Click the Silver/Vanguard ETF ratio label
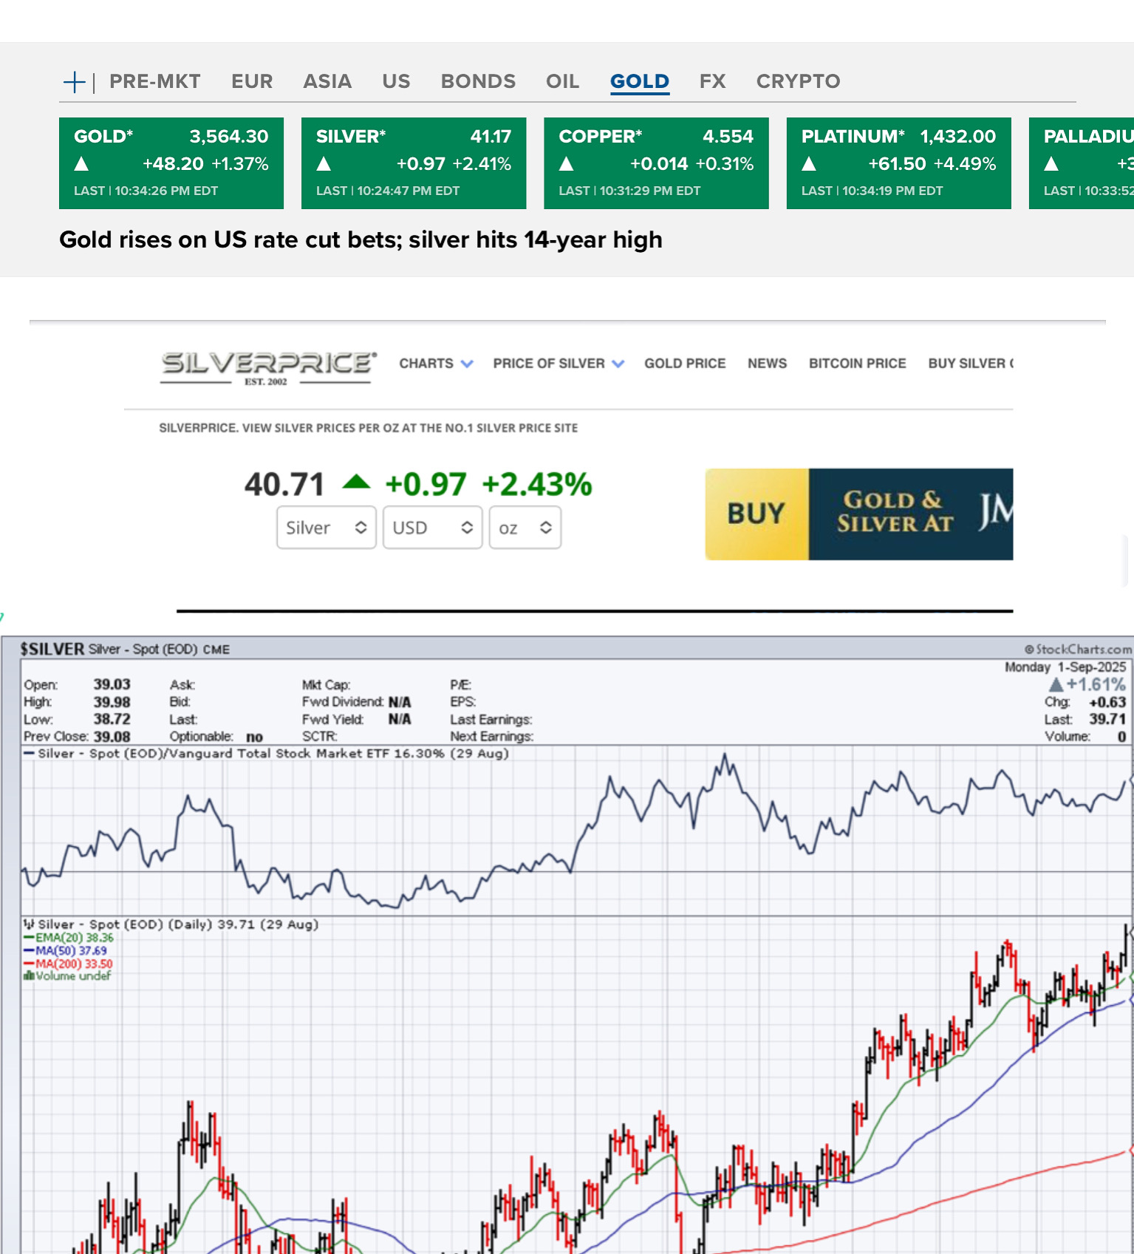 point(266,754)
